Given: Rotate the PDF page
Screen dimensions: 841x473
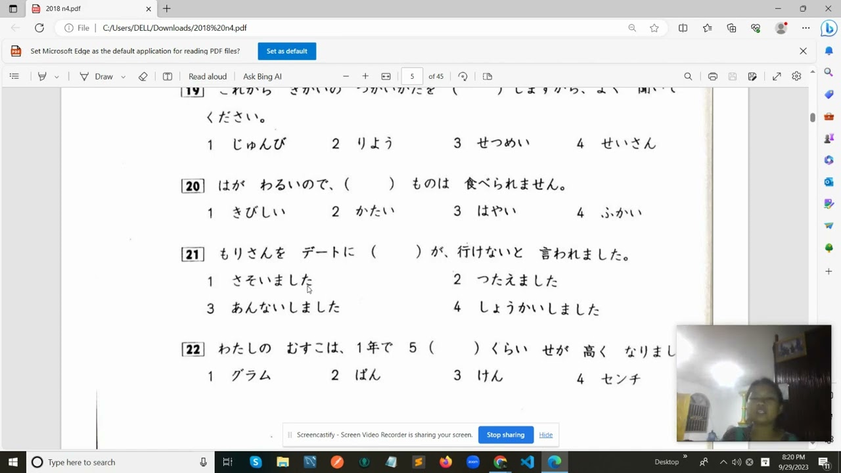Looking at the screenshot, I should point(463,76).
